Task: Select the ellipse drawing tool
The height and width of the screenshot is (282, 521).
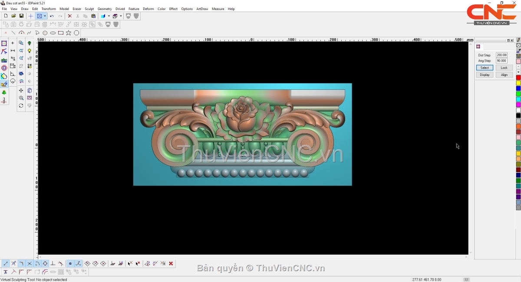Action: pyautogui.click(x=53, y=33)
